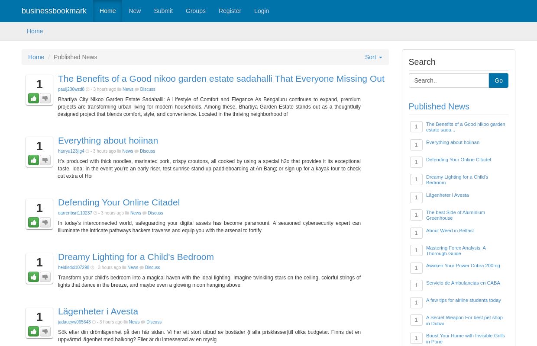
Task: Click the Register link
Action: tap(230, 11)
